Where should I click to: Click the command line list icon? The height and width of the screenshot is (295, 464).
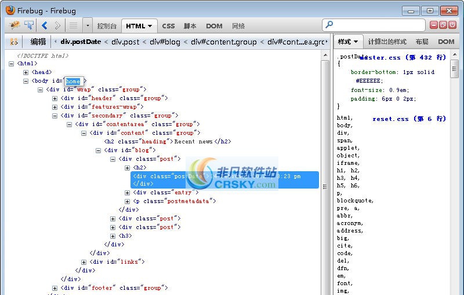74,25
